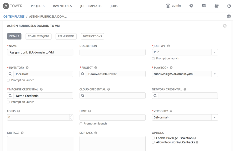Enable Prompt on launch under Limit

81,124
